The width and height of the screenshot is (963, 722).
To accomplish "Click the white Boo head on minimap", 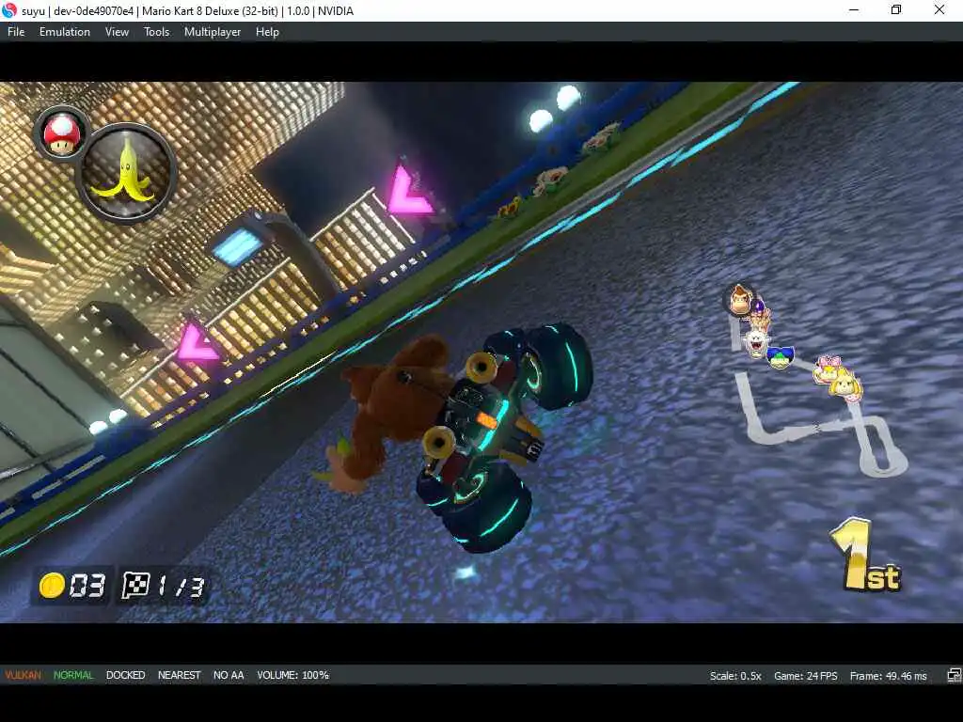I will (756, 343).
